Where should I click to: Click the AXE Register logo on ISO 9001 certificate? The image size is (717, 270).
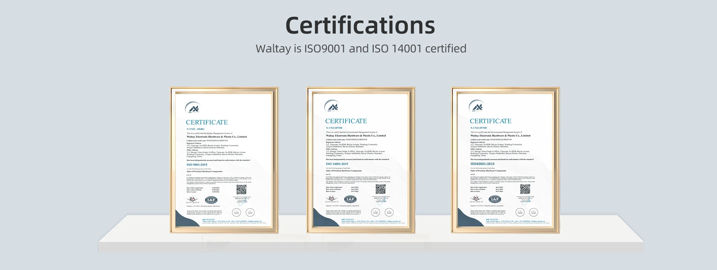[x=193, y=107]
